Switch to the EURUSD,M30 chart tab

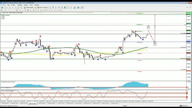point(5,103)
